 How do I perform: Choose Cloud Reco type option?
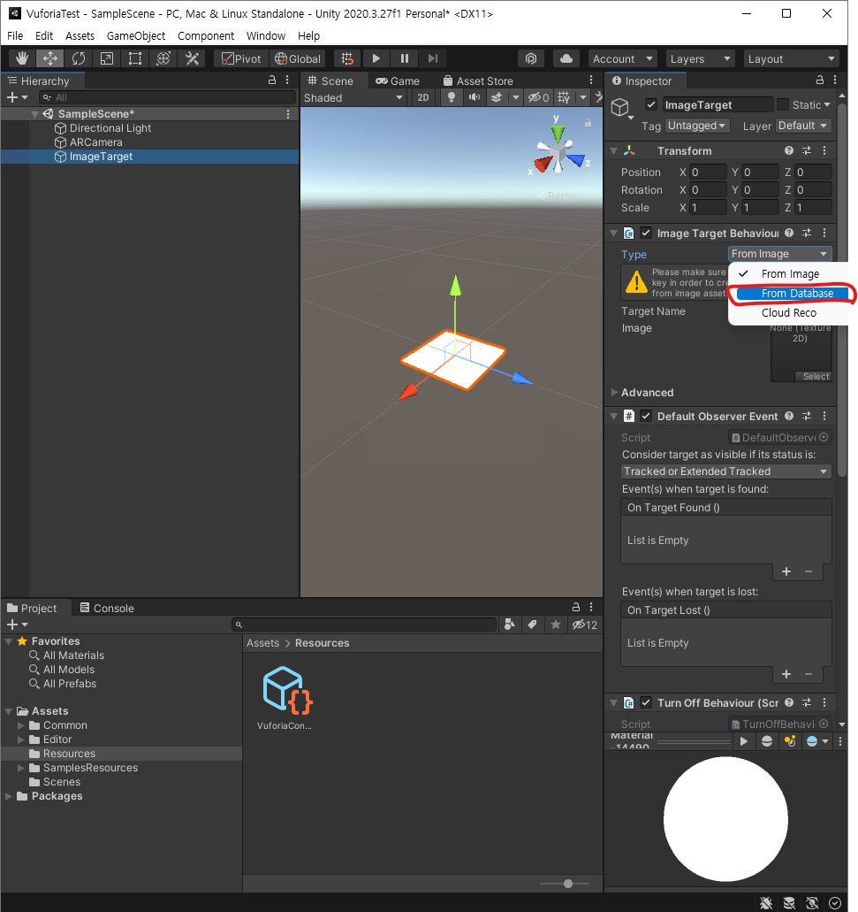point(789,313)
